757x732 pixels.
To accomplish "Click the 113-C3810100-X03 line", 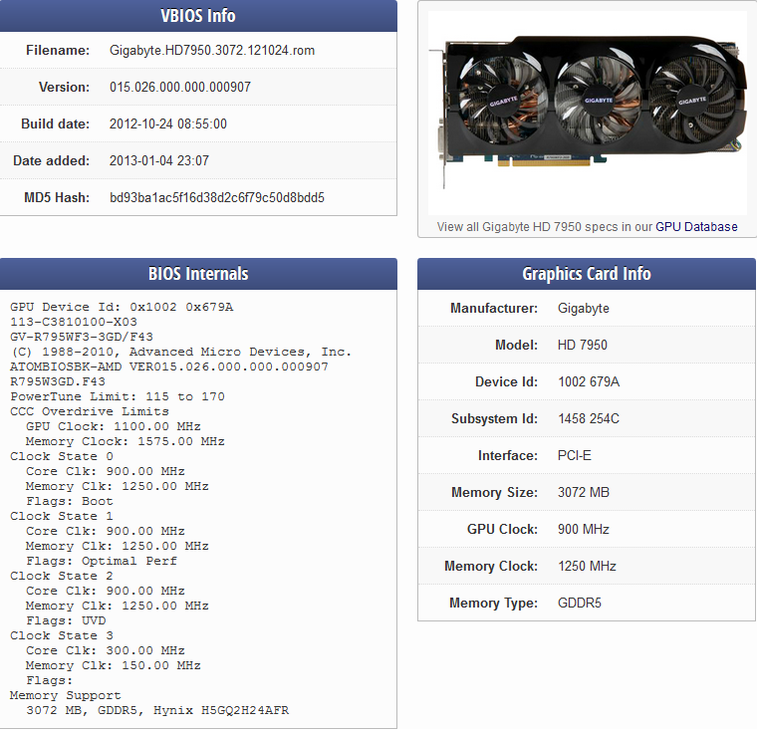I will pos(74,322).
